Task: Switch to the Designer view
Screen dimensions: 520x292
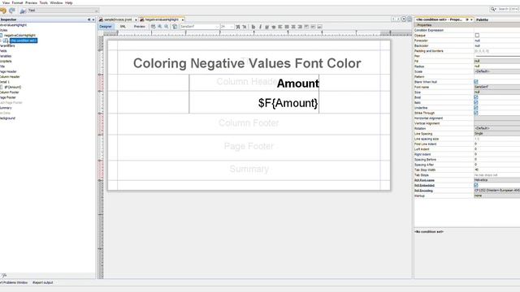Action: click(x=106, y=27)
